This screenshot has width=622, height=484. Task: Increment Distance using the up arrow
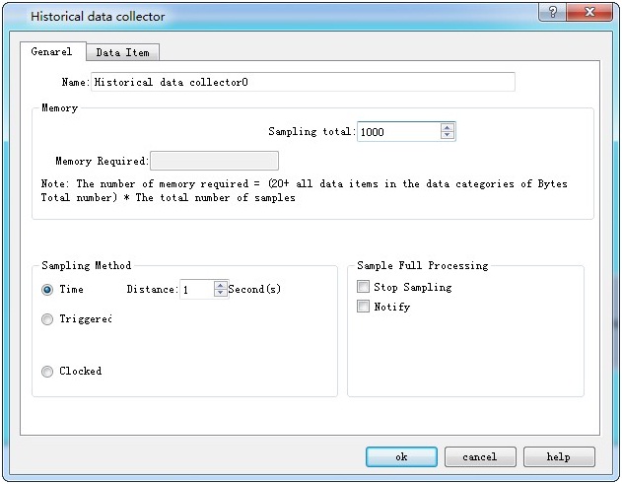click(221, 285)
